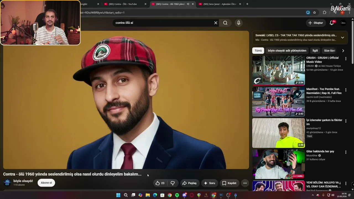Open the muriyılmaz12 channel link
This screenshot has width=354, height=199.
(314, 128)
